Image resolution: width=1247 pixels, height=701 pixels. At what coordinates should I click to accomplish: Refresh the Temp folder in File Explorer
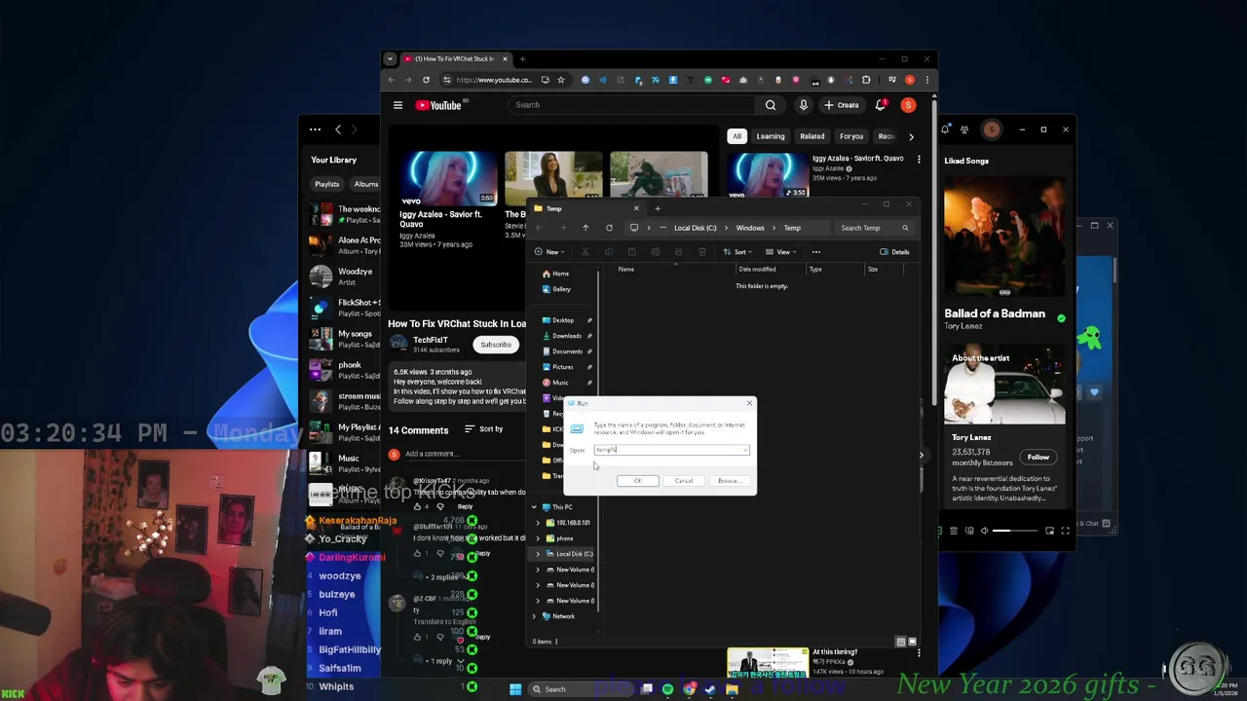[609, 228]
